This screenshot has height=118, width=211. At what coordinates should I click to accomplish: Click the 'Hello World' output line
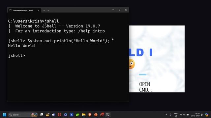(x=21, y=46)
